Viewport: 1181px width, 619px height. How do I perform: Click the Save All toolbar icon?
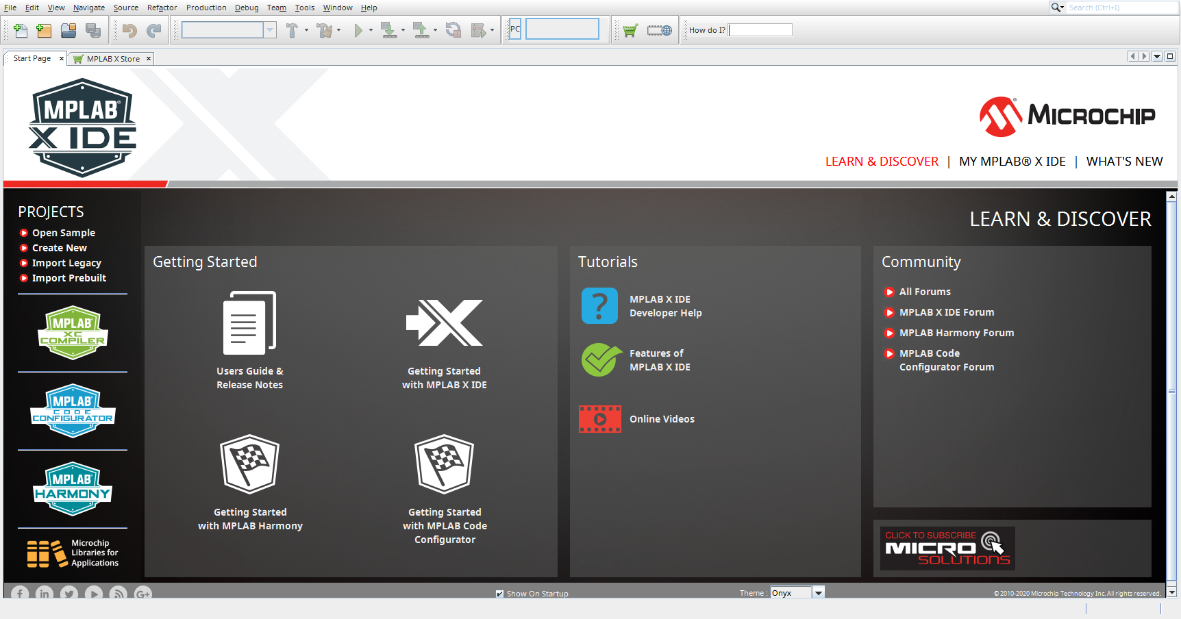click(x=93, y=30)
